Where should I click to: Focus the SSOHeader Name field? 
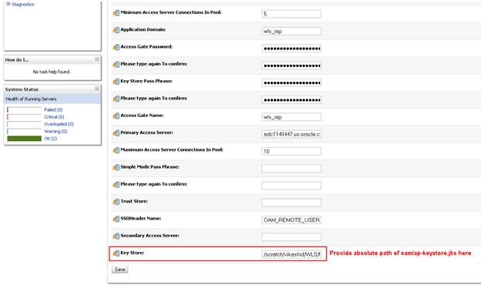[292, 220]
